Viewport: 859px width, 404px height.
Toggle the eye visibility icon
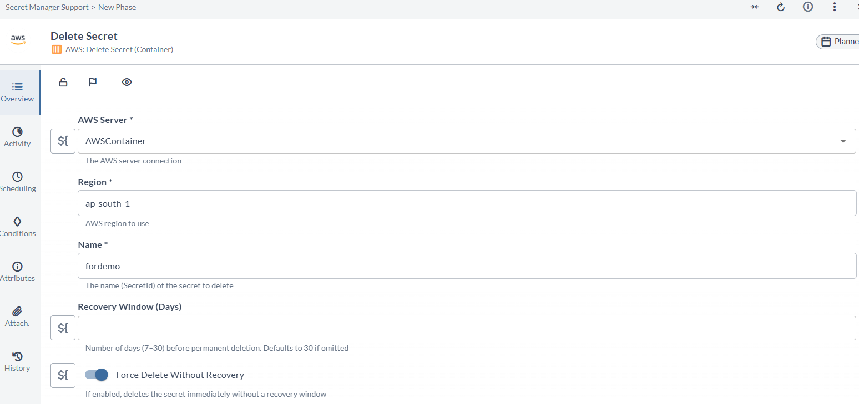pyautogui.click(x=127, y=83)
